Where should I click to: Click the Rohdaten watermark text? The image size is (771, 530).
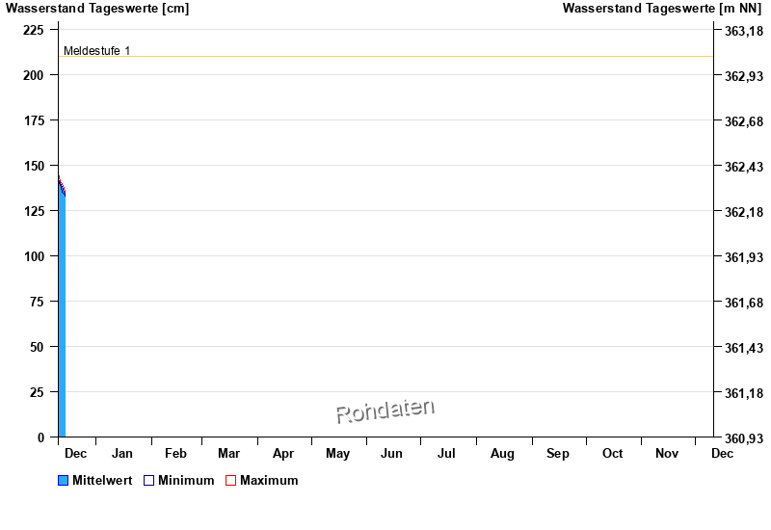385,411
